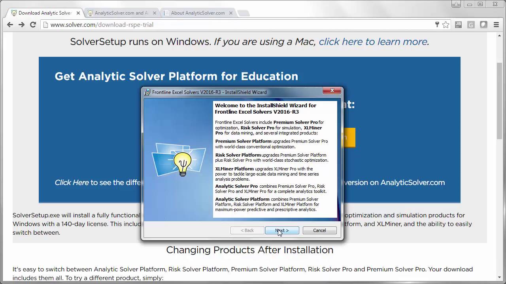This screenshot has height=284, width=506.
Task: Click the 'Risk Solver Platform' bold text in wizard
Action: click(x=238, y=155)
